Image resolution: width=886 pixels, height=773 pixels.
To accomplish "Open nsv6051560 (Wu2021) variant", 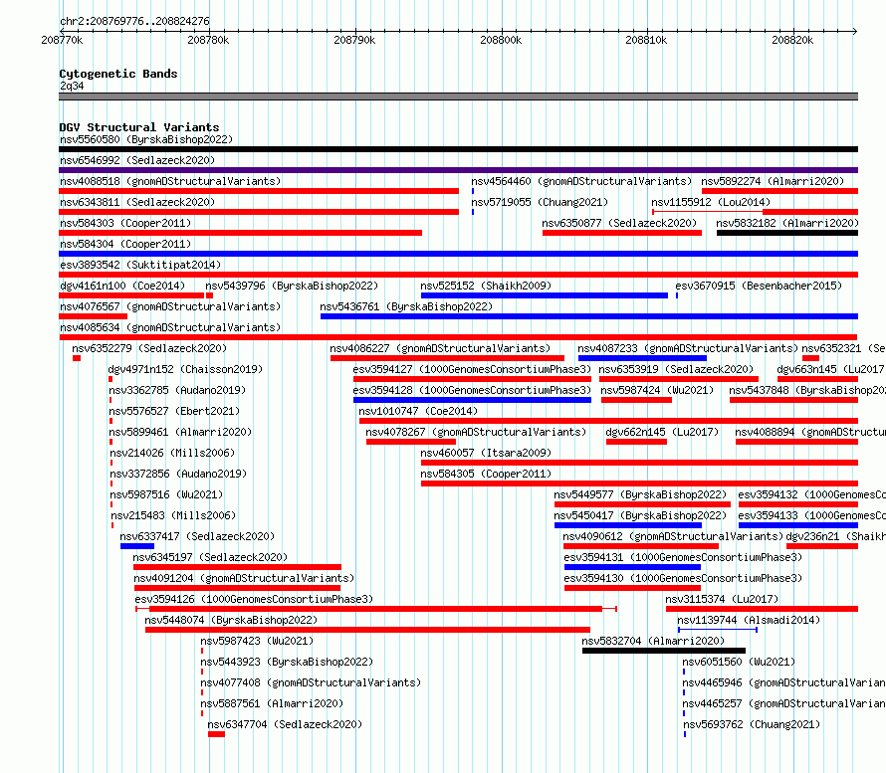I will (684, 672).
